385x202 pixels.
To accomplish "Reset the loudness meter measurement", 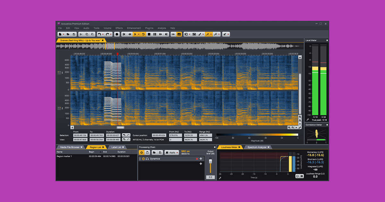I will point(297,176).
